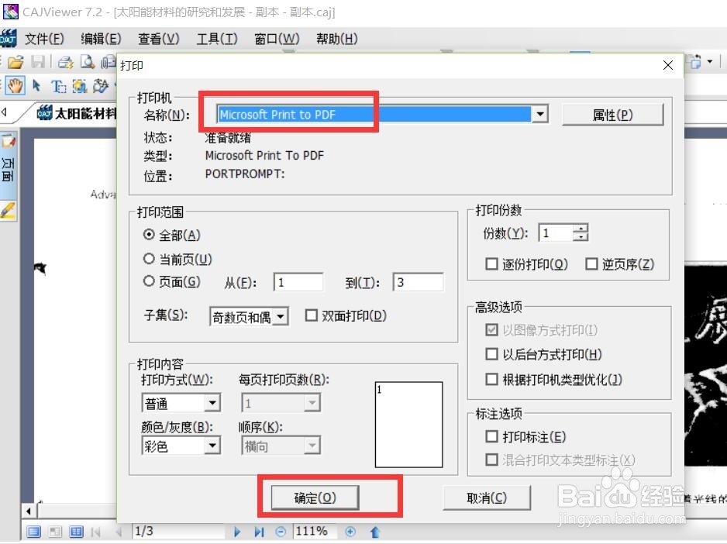
Task: Click the CAJ app icon beside the File menu
Action: pos(8,39)
